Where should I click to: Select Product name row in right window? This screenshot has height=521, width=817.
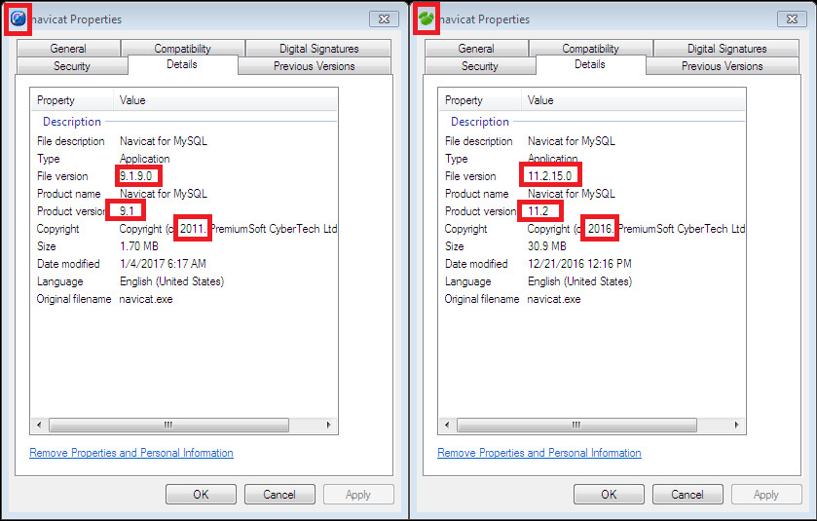point(592,194)
